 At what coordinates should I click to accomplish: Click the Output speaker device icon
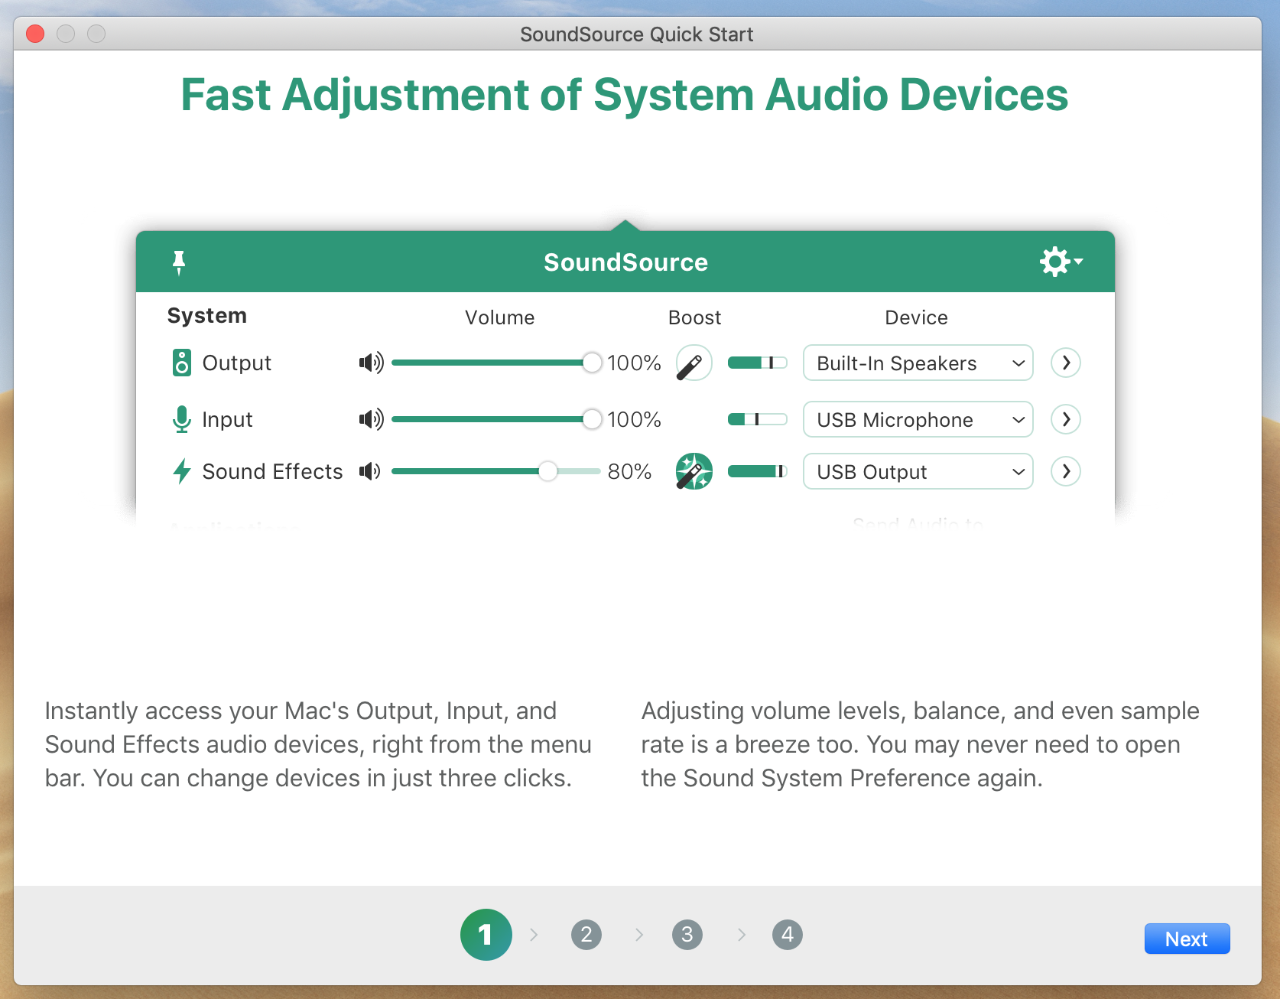(x=181, y=363)
